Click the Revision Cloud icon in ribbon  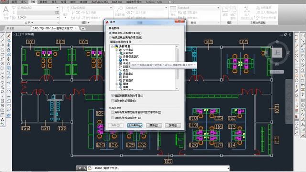click(233, 10)
